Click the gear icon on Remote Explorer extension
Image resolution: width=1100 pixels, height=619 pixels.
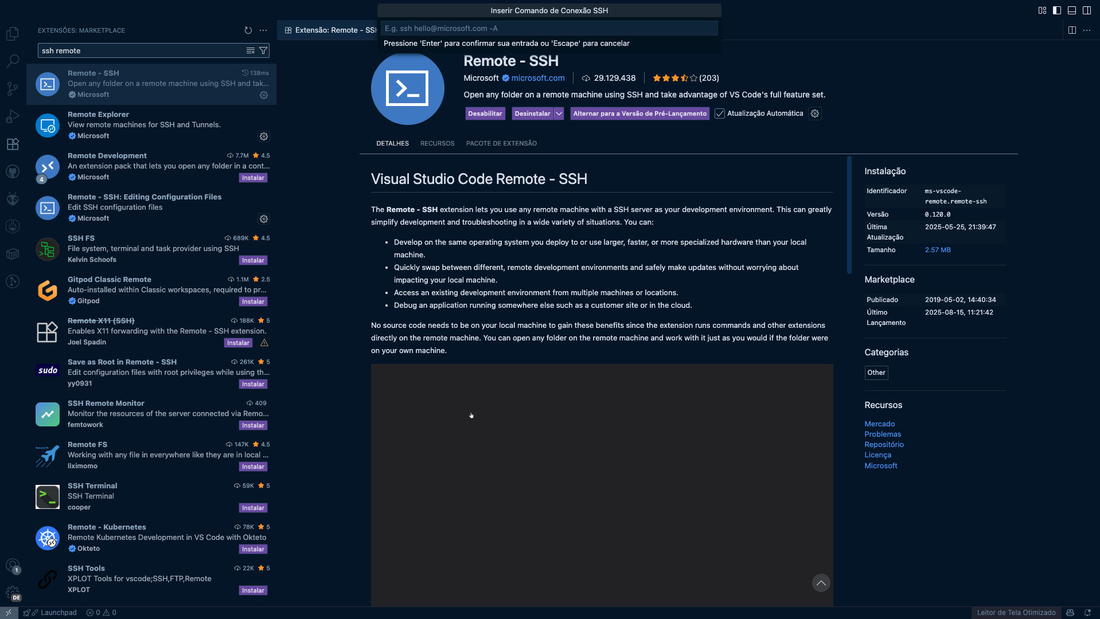click(264, 136)
